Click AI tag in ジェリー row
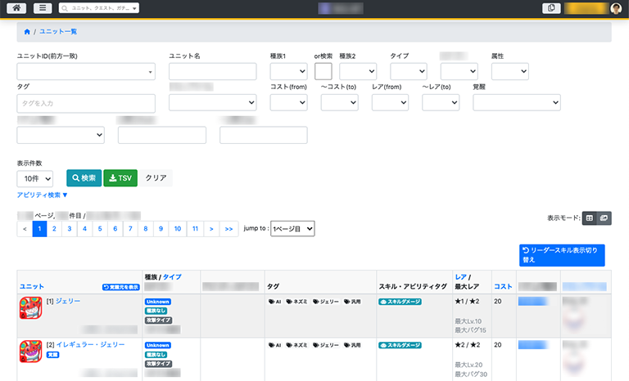The image size is (629, 381). click(275, 302)
